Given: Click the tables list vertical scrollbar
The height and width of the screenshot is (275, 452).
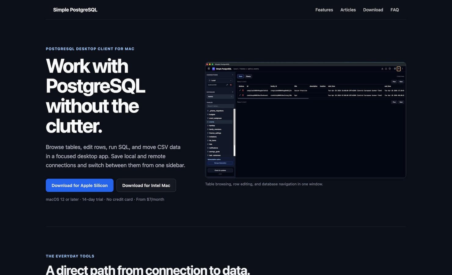Looking at the screenshot, I should tap(235, 132).
